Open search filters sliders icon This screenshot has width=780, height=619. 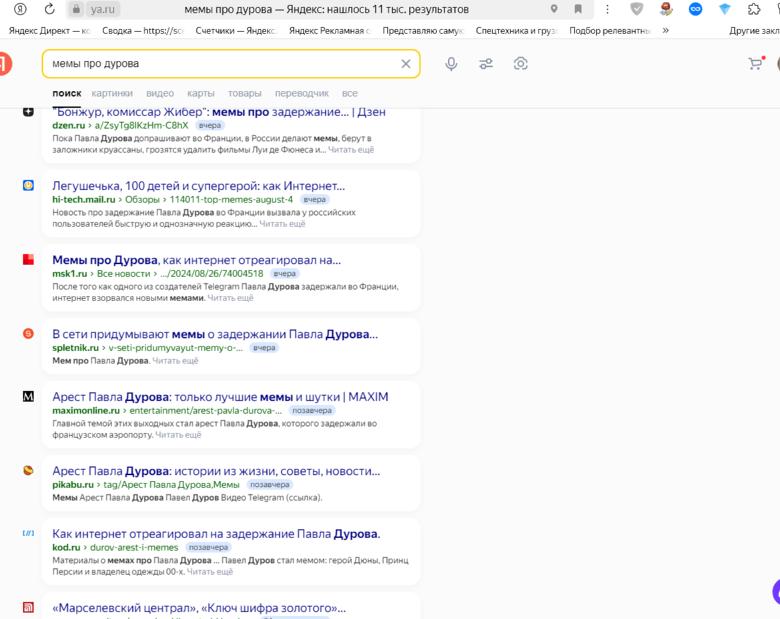coord(486,63)
